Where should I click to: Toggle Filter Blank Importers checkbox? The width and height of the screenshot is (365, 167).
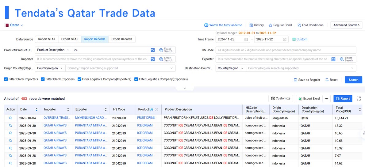[6, 79]
